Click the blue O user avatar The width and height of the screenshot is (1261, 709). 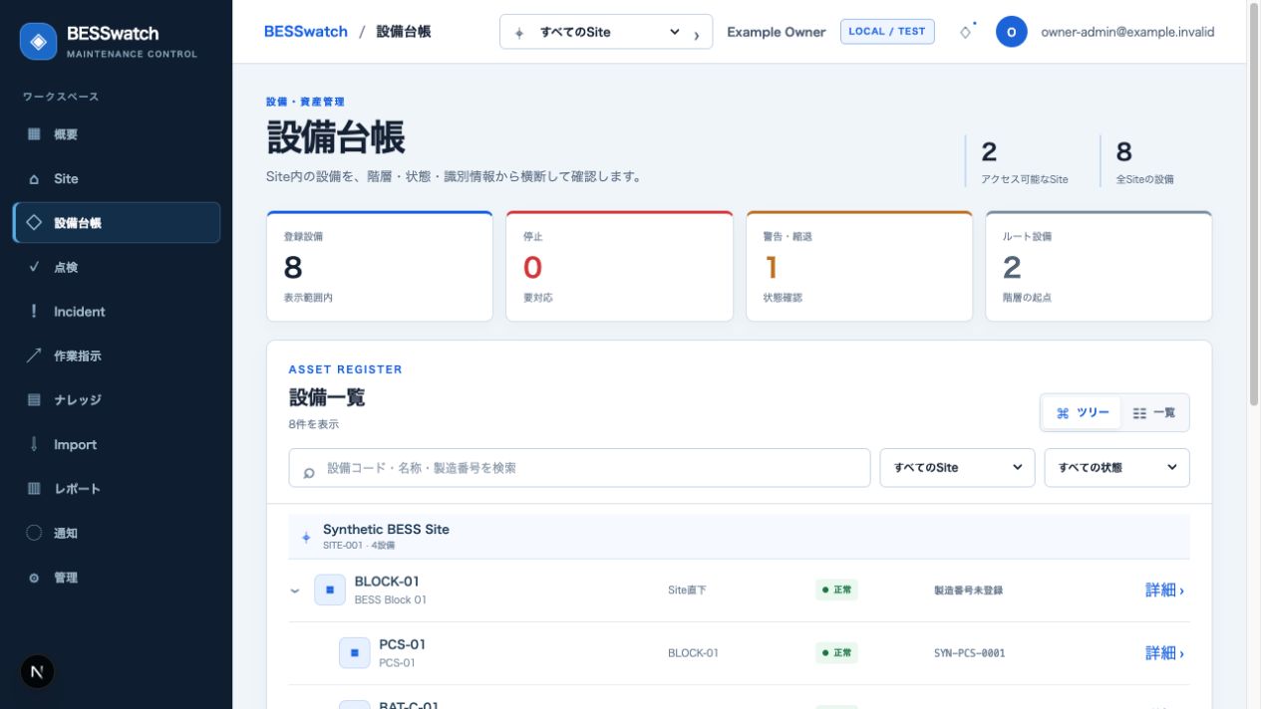point(1011,32)
